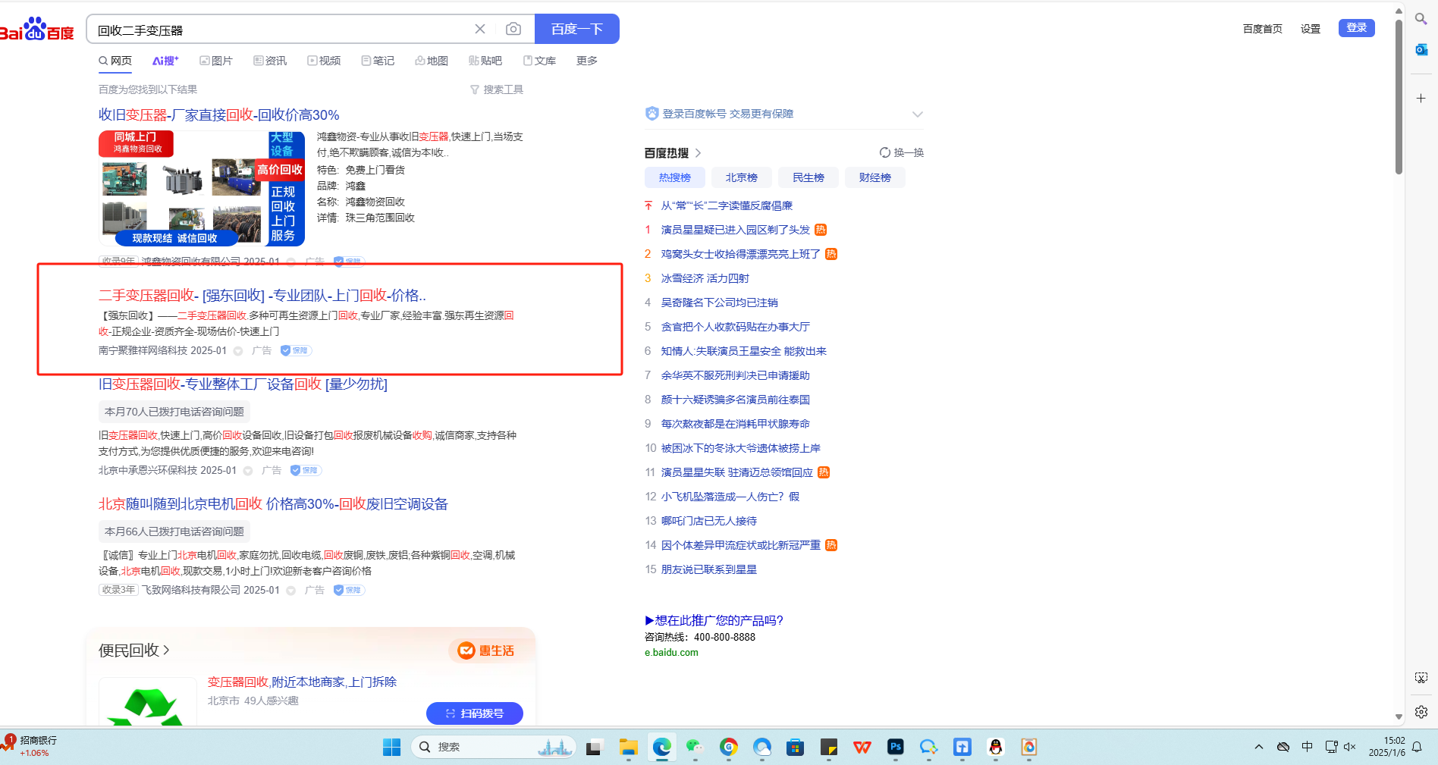1438x765 pixels.
Task: Switch to the 图片 search tab
Action: point(216,61)
